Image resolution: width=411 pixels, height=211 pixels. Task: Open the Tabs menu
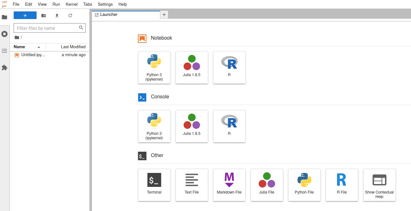pyautogui.click(x=88, y=4)
